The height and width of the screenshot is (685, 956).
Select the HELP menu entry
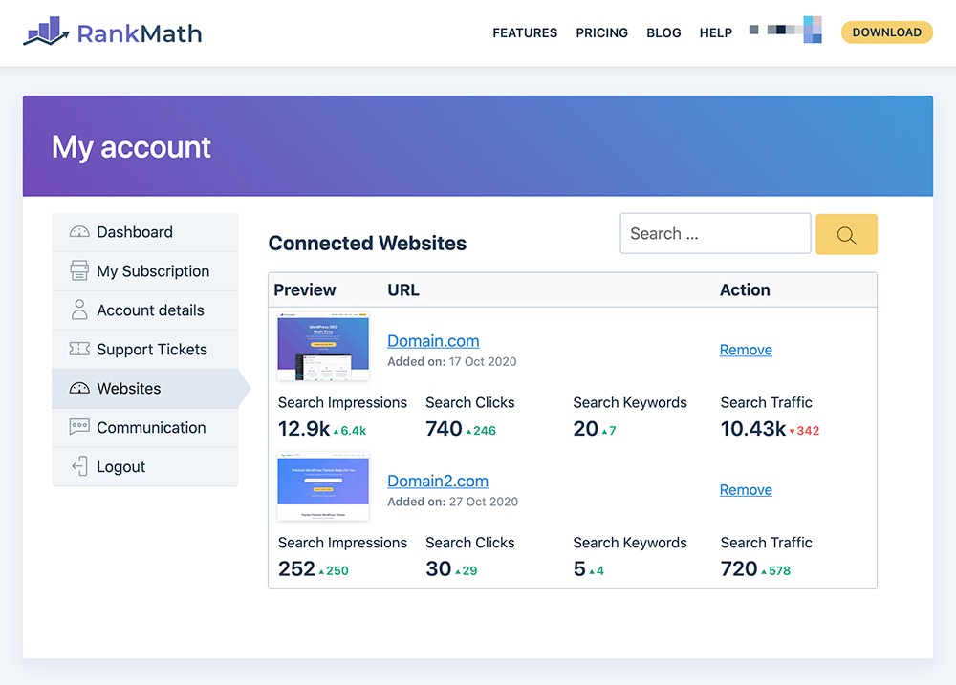point(715,32)
